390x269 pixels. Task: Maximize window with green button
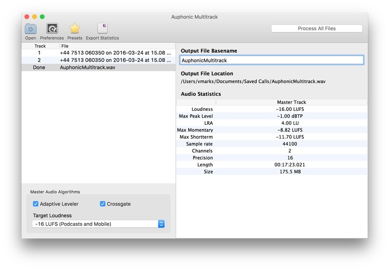[x=42, y=17]
